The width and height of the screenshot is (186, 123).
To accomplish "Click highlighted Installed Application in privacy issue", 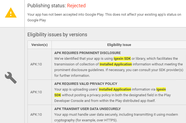I will 115,89.
